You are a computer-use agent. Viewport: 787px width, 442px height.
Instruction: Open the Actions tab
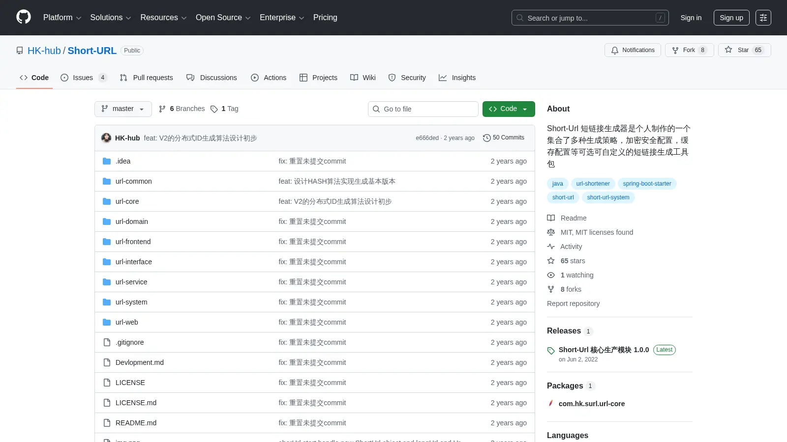(269, 78)
